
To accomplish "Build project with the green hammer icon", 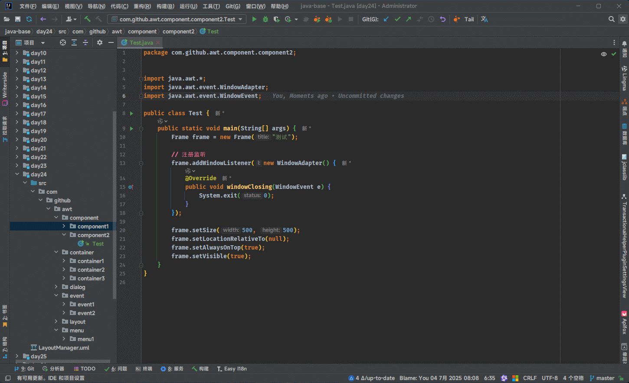I will pyautogui.click(x=87, y=19).
